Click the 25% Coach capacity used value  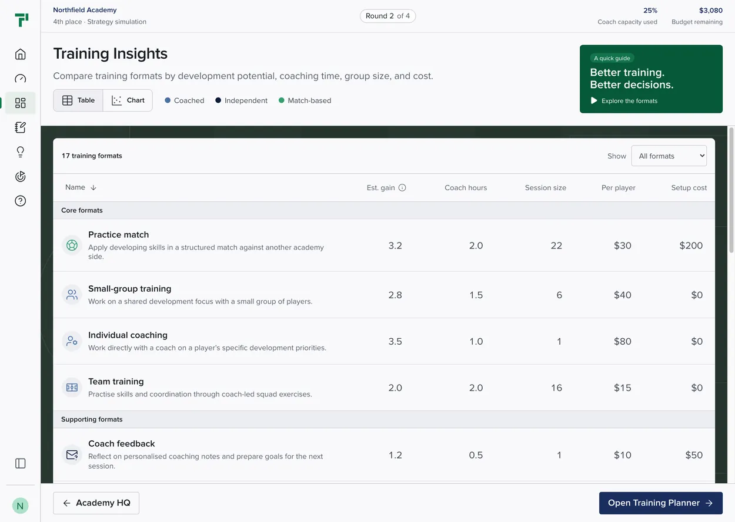650,11
